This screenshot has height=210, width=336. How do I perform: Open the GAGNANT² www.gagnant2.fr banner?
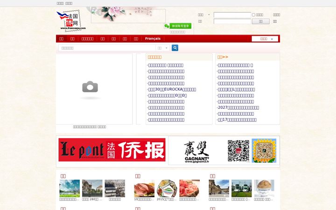click(x=196, y=152)
